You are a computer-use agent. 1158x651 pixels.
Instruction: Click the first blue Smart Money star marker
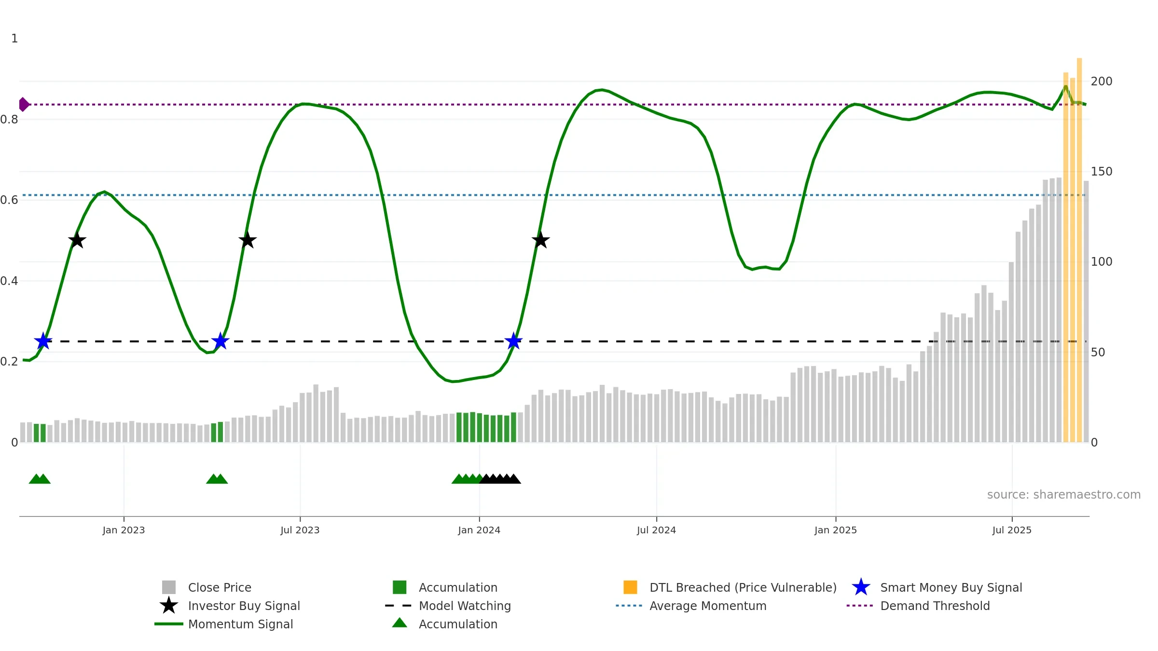(x=43, y=341)
